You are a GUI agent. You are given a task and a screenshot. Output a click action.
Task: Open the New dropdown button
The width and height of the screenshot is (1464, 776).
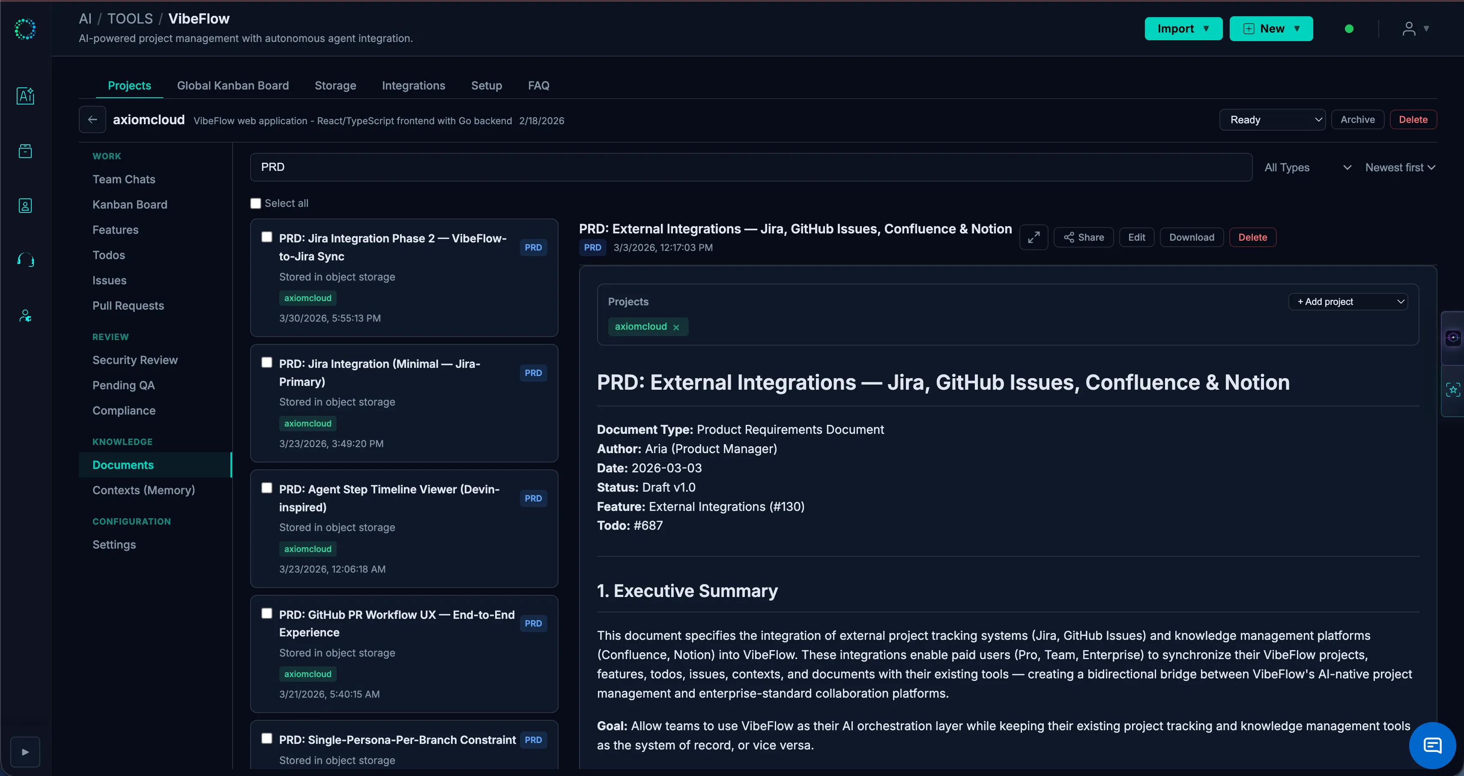[x=1271, y=28]
